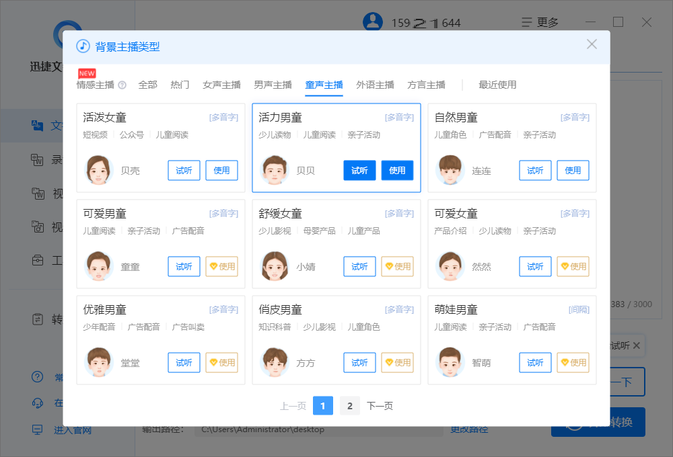The image size is (673, 457).
Task: Open the 方言主播 tab
Action: tap(426, 85)
